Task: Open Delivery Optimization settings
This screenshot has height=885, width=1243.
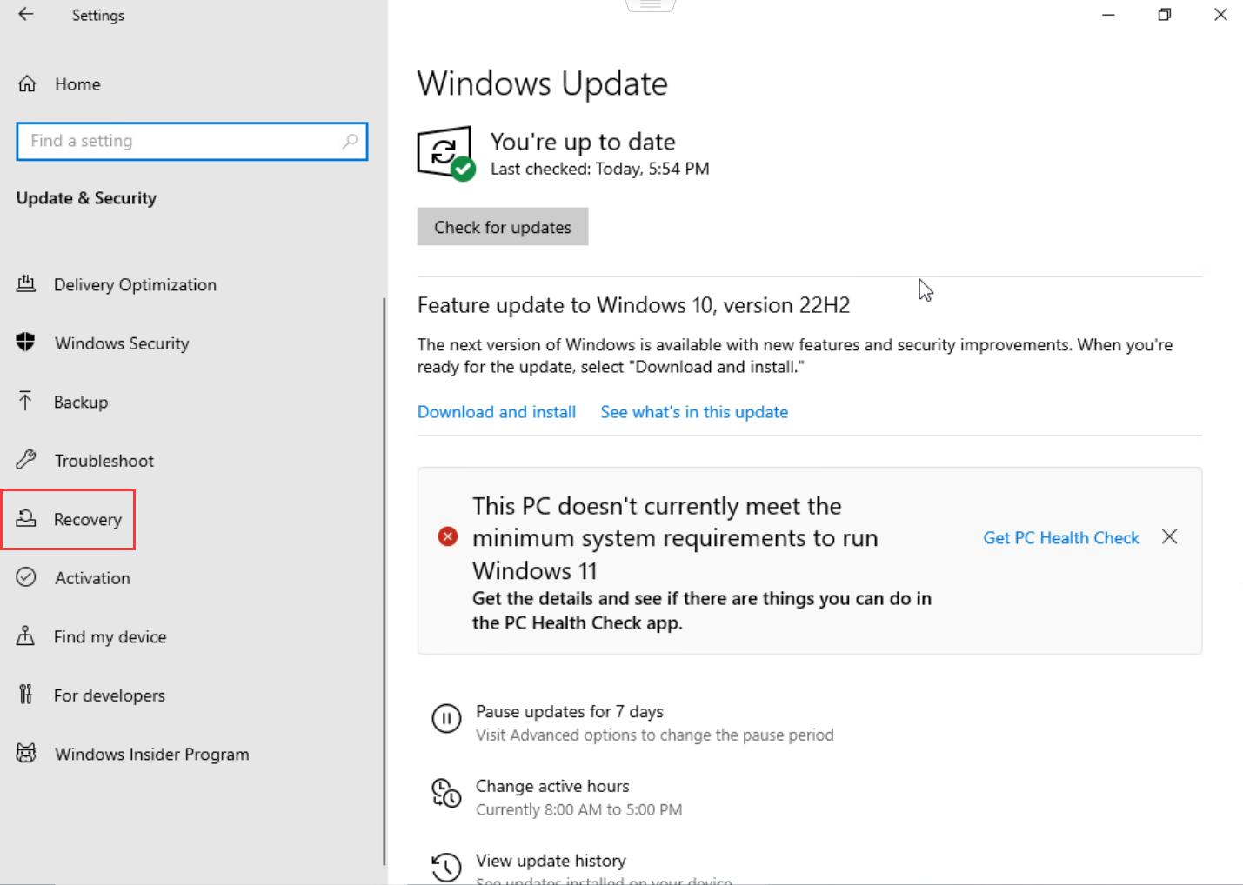Action: (x=135, y=285)
